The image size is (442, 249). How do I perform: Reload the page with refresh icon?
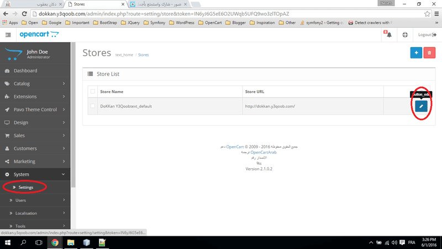point(24,14)
